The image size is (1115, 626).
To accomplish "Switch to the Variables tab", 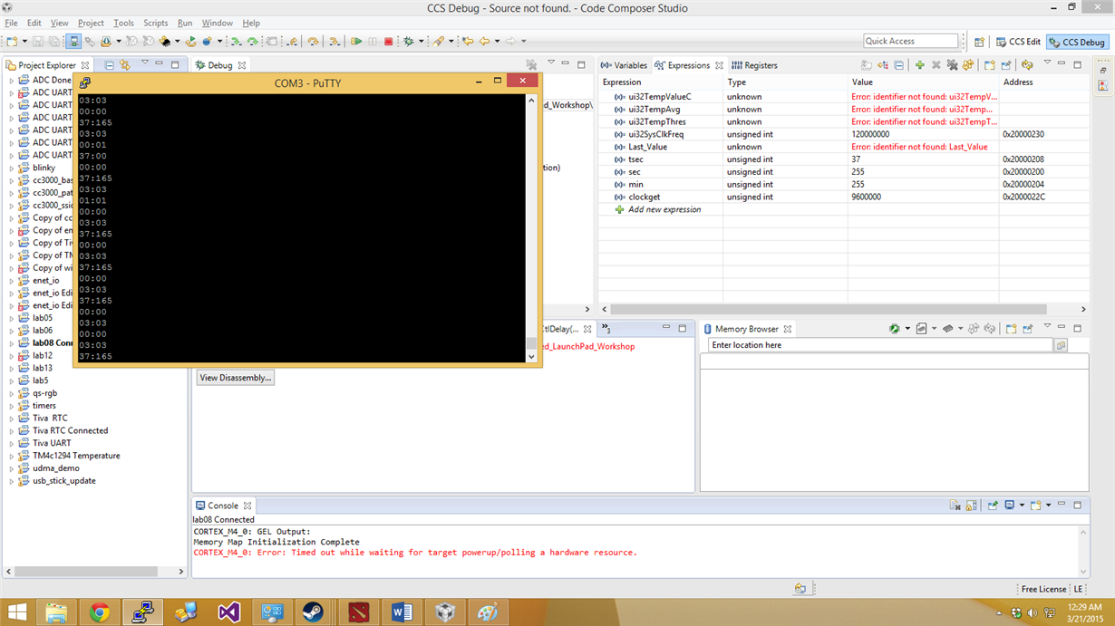I will (624, 65).
